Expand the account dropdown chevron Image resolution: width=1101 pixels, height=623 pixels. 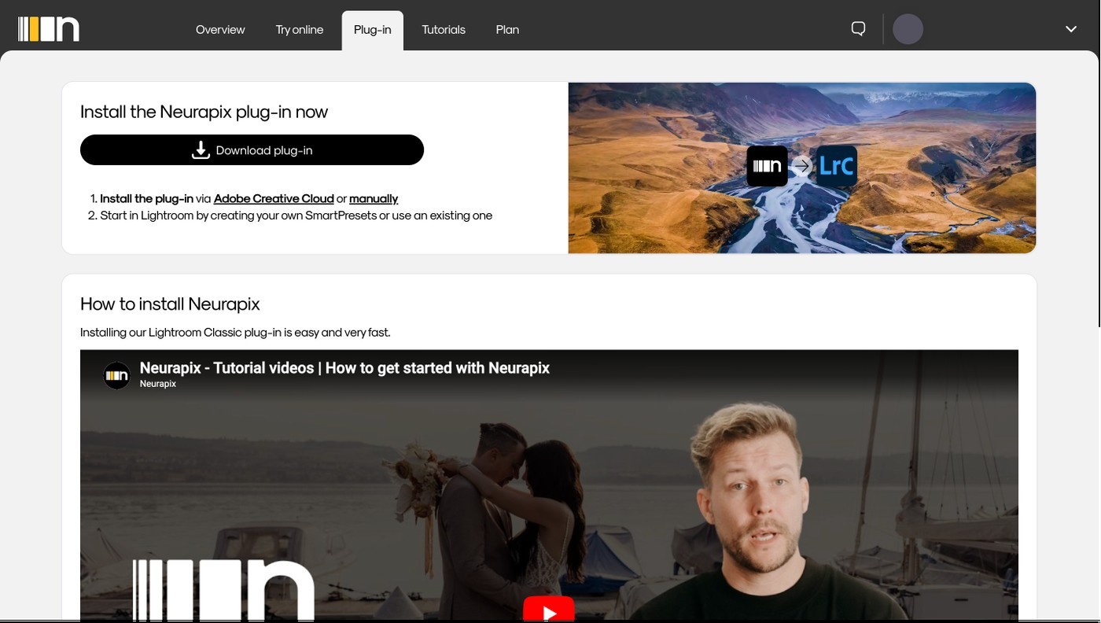(x=1071, y=29)
